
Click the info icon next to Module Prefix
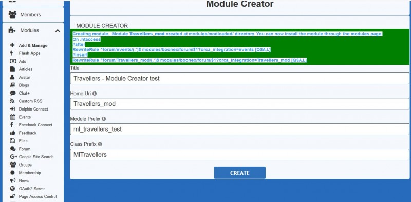point(104,119)
